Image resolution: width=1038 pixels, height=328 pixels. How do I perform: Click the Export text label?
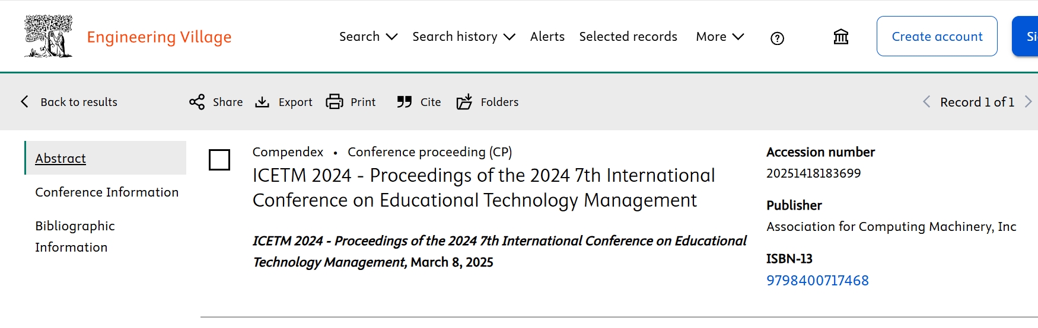(295, 102)
